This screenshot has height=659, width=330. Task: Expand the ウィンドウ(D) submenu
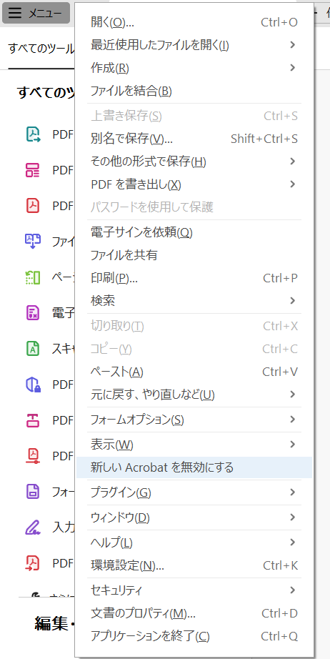point(194,517)
